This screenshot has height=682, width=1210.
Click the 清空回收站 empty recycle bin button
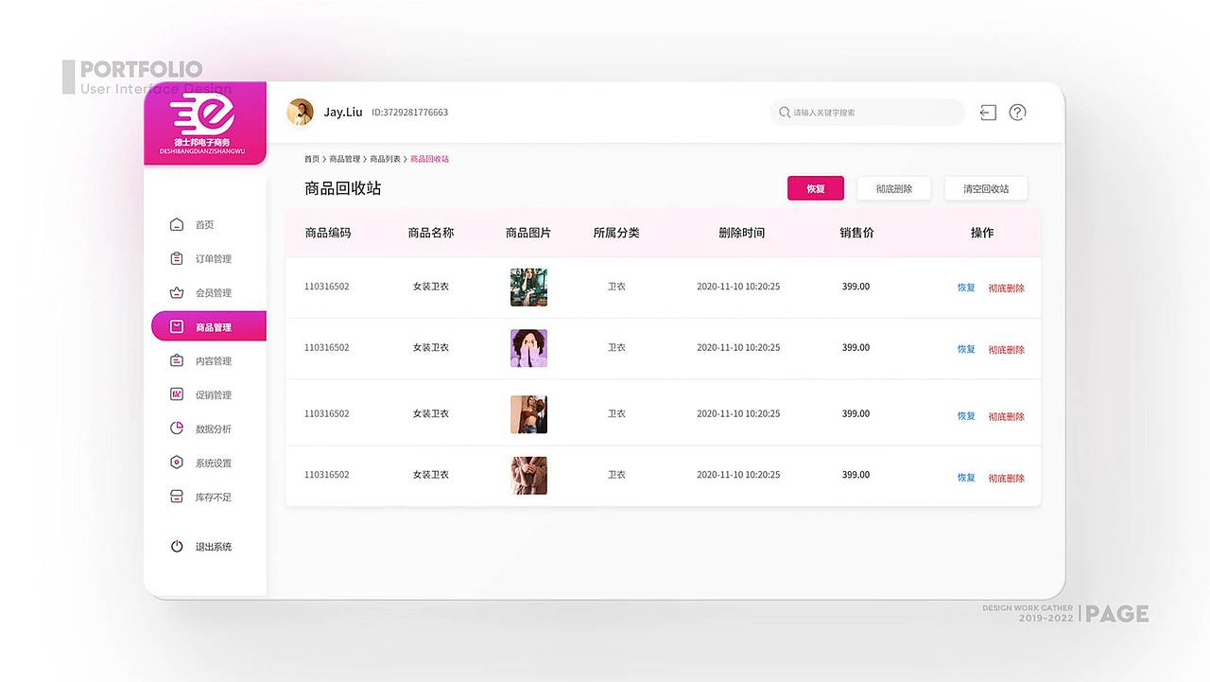click(985, 188)
